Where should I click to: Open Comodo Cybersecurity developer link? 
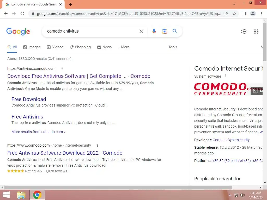(x=231, y=140)
